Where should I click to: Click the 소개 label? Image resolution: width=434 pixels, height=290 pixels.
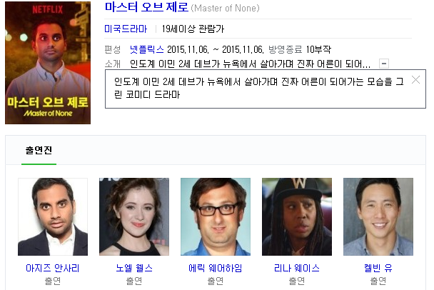(113, 64)
